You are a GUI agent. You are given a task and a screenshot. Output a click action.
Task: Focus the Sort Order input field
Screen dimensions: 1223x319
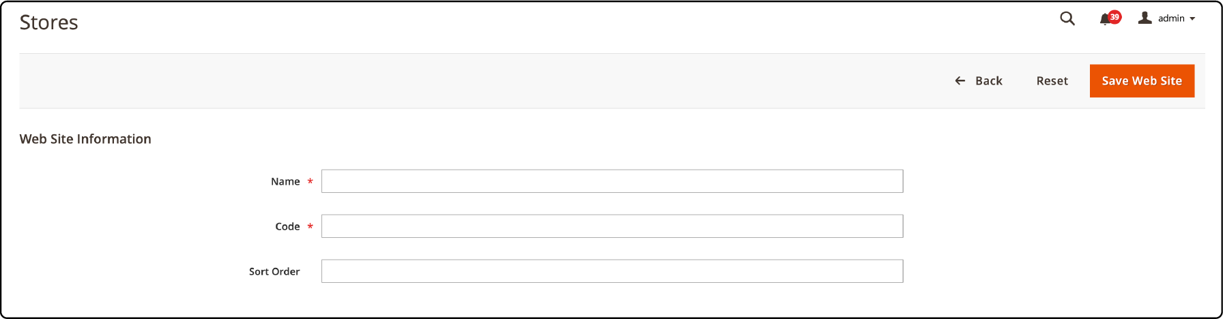(612, 271)
